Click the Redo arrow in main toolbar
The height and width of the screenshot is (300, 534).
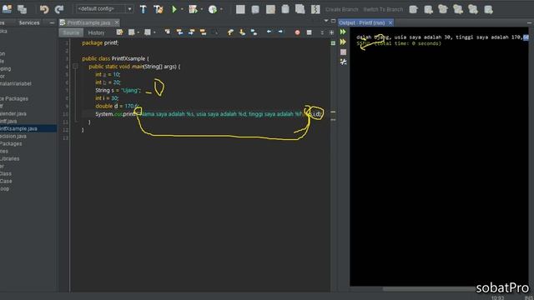coord(59,9)
